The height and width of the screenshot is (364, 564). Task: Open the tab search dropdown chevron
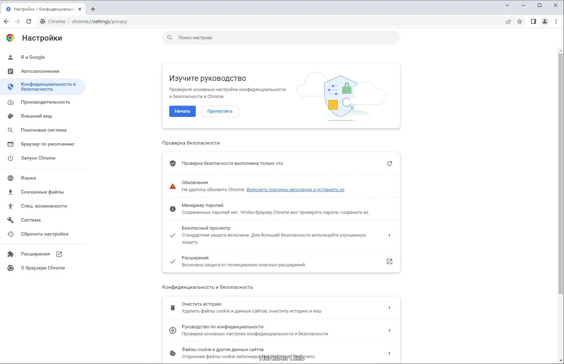pos(507,5)
